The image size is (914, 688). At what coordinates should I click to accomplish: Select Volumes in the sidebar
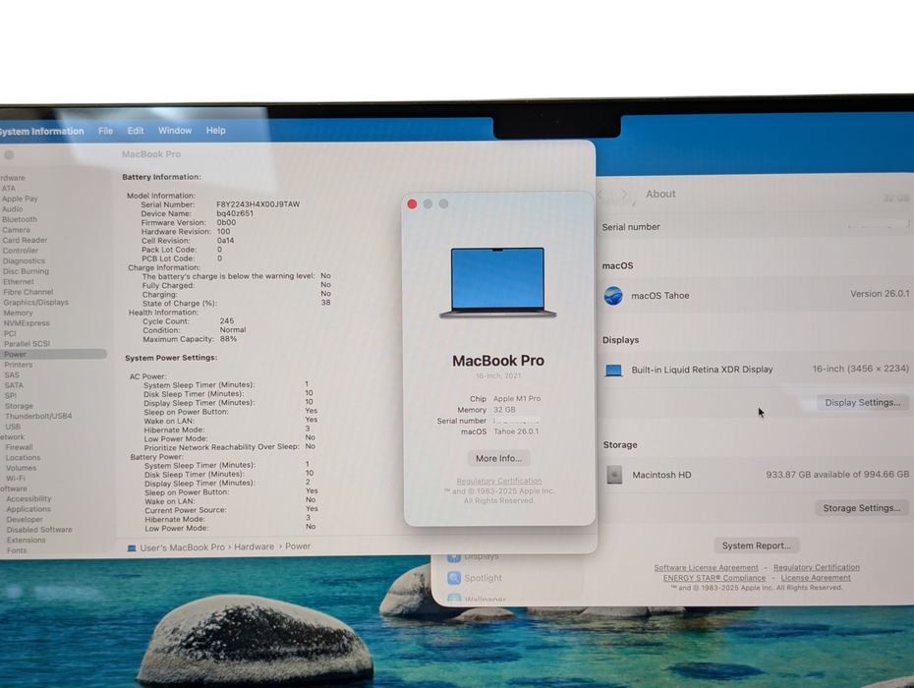click(x=21, y=468)
